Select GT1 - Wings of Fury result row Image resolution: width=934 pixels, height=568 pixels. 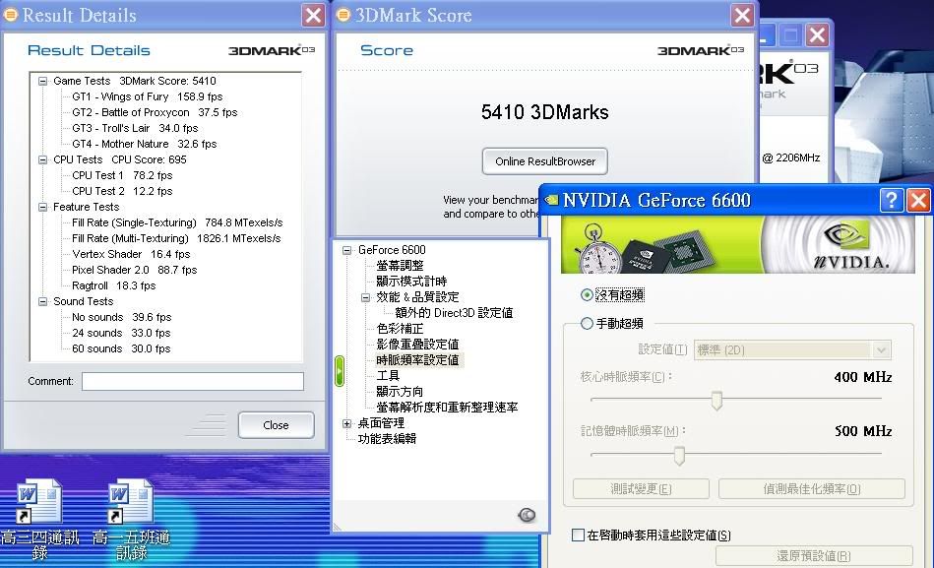pos(147,96)
